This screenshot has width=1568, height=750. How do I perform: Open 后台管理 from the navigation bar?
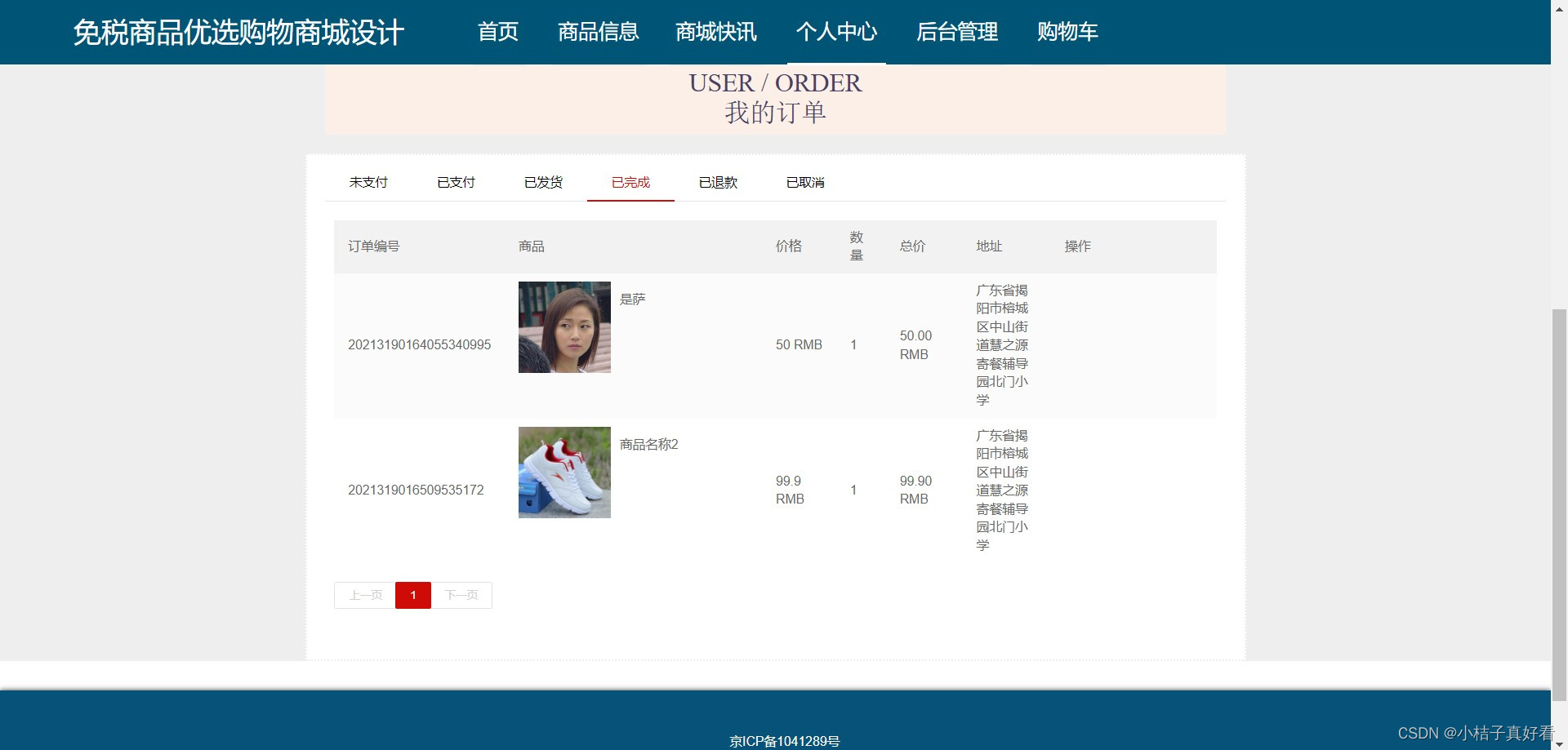tap(957, 32)
